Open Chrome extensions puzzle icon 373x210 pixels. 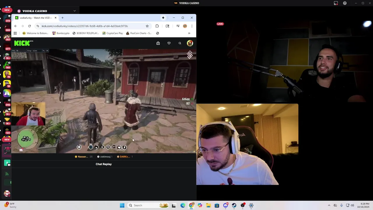(x=157, y=26)
